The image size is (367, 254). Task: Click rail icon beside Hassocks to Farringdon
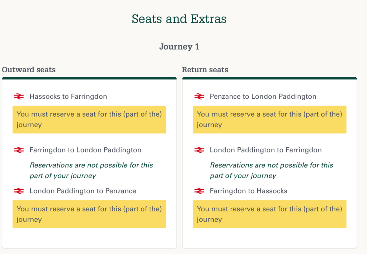pos(19,97)
